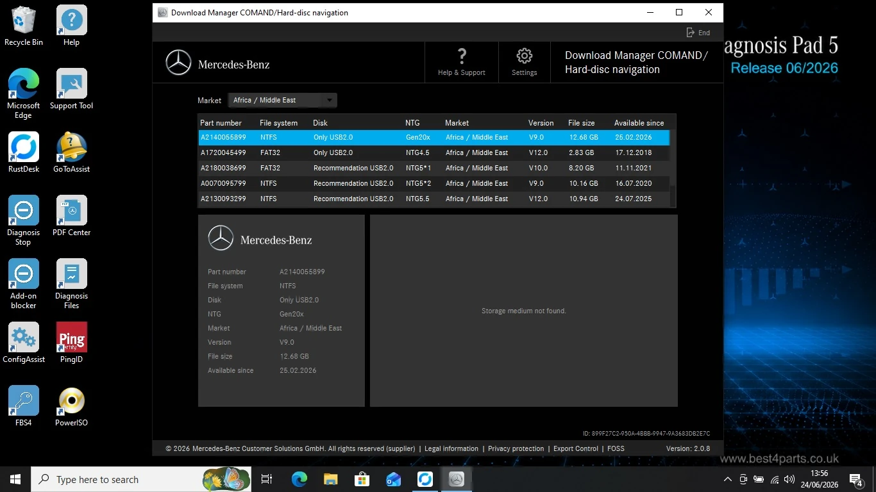Click the Mercedes-Benz star logo in header
The image size is (876, 492).
tap(178, 63)
